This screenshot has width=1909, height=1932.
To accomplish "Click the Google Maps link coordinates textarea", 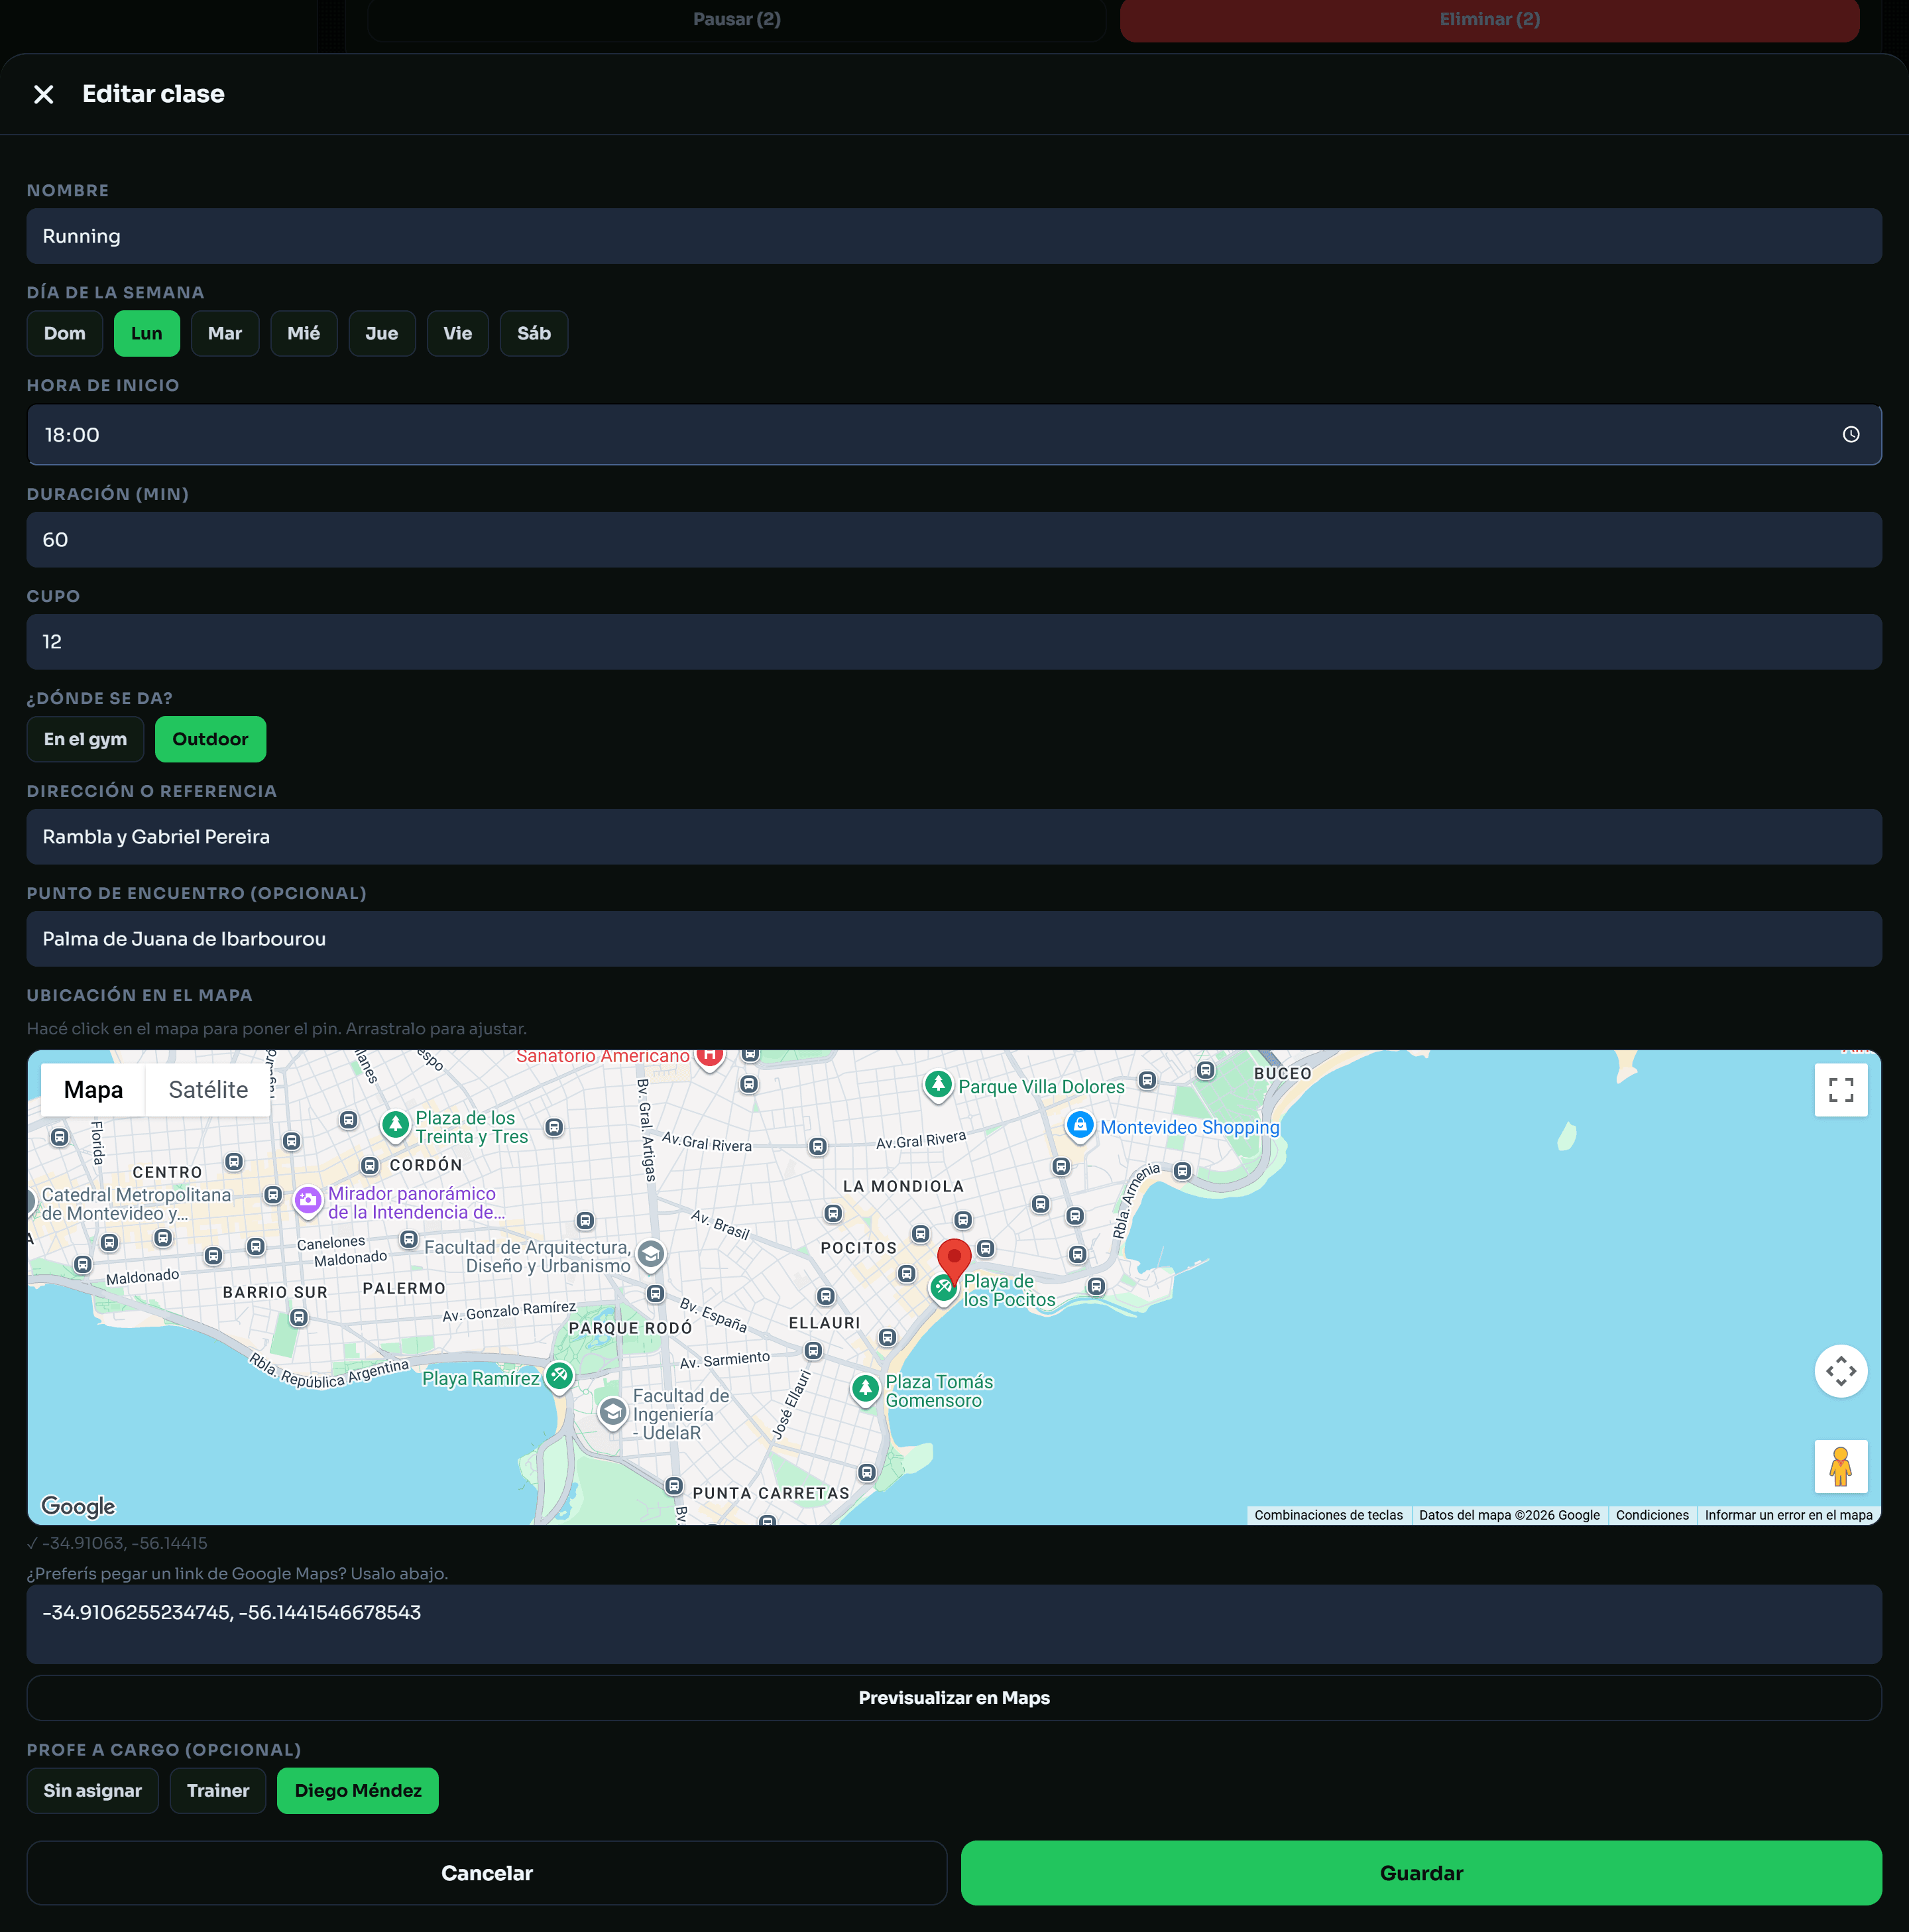I will (x=954, y=1624).
